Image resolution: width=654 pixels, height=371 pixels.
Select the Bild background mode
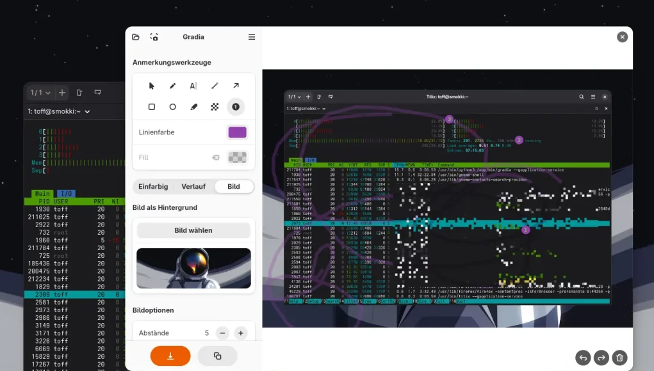click(234, 187)
